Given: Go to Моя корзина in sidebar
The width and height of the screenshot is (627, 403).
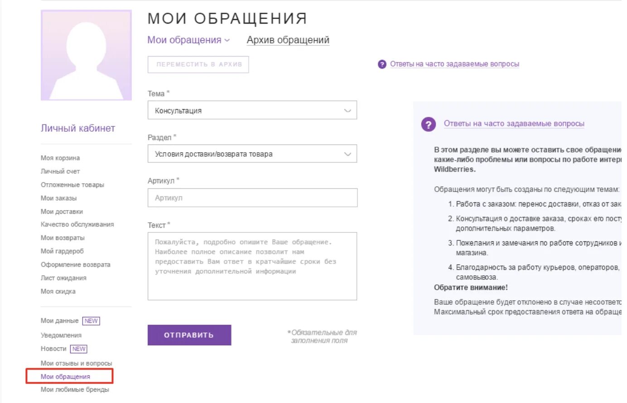Looking at the screenshot, I should (x=60, y=158).
